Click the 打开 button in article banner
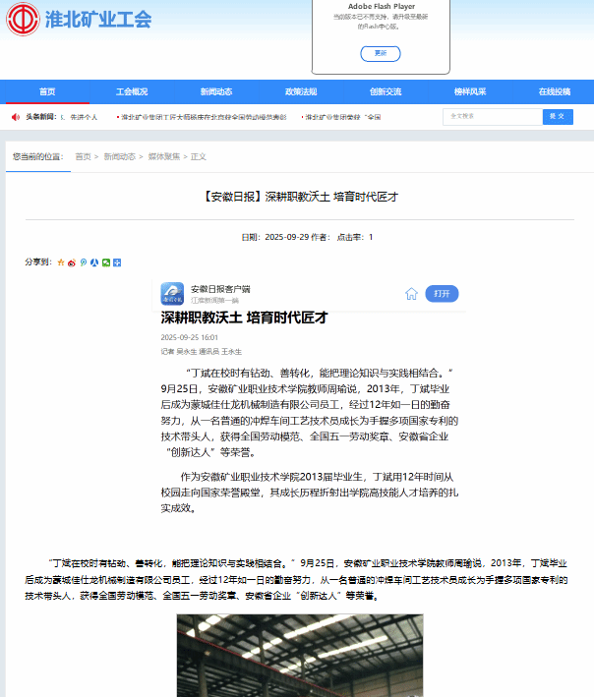This screenshot has width=594, height=697. [x=442, y=293]
